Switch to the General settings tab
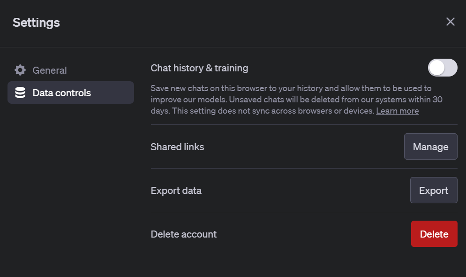The height and width of the screenshot is (277, 466). click(49, 70)
